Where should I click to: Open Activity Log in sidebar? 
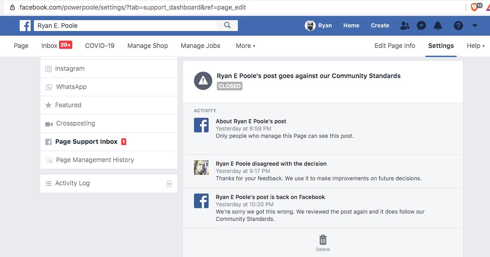pyautogui.click(x=109, y=184)
